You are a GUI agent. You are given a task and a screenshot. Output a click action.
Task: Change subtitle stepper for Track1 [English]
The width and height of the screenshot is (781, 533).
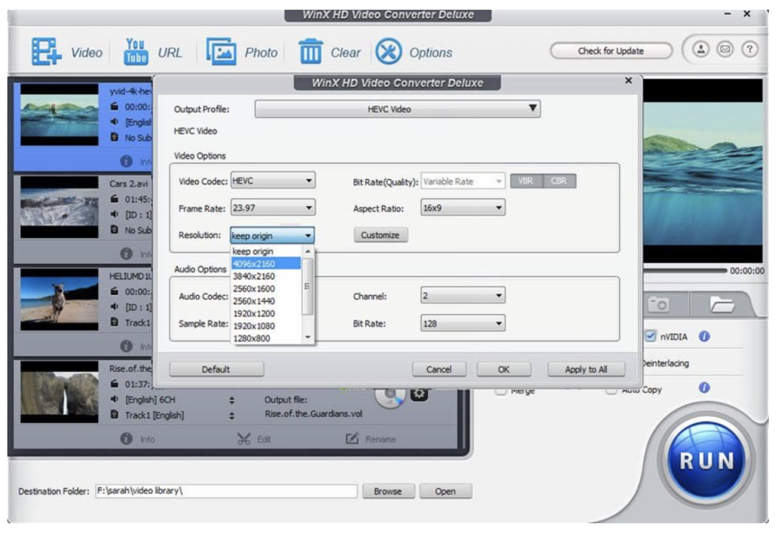pyautogui.click(x=232, y=416)
